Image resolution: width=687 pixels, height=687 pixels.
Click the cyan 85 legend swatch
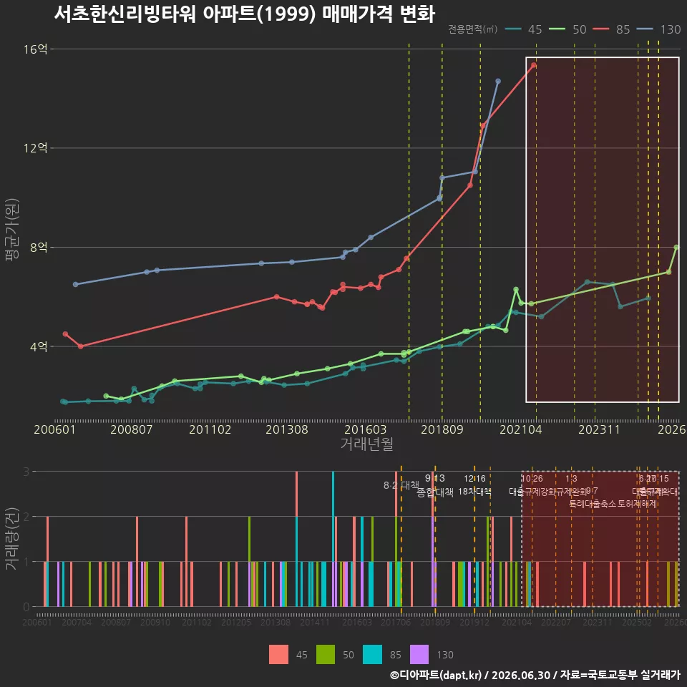tap(372, 655)
